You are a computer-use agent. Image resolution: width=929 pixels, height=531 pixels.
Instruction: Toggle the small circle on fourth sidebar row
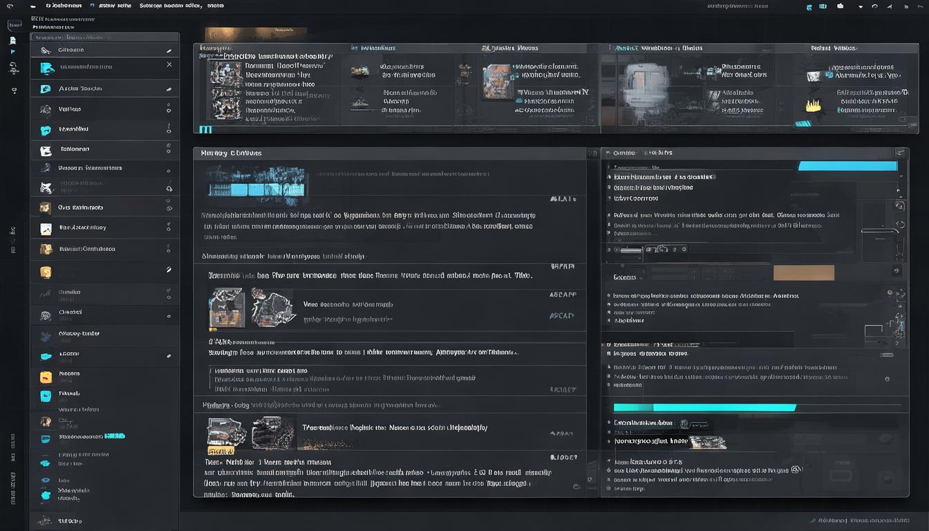[x=169, y=109]
